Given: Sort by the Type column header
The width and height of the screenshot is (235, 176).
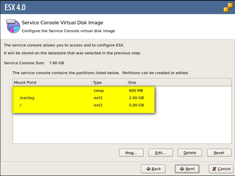Looking at the screenshot, I should (109, 82).
